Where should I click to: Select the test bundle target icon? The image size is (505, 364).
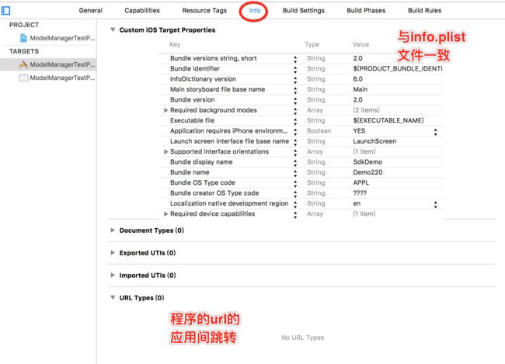[23, 78]
